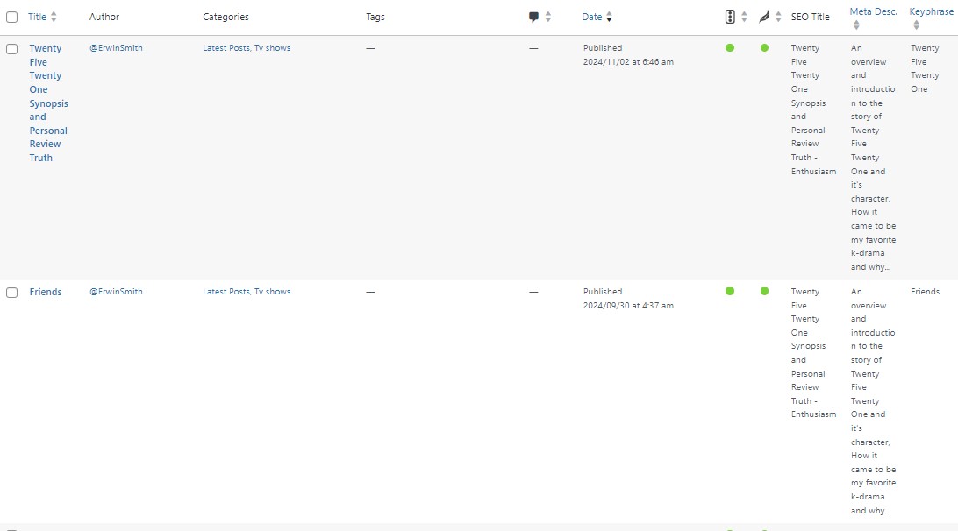Click the Keyphrase column header
This screenshot has width=958, height=531.
[932, 11]
